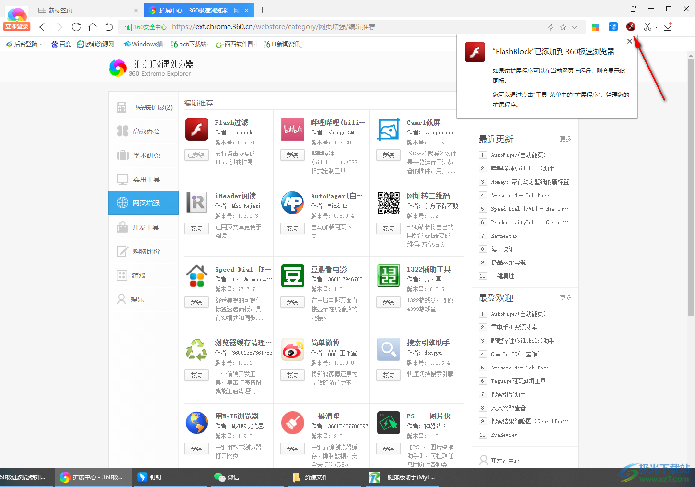Screen dimensions: 695x487
Task: Select the 开发工具 category
Action: click(144, 227)
